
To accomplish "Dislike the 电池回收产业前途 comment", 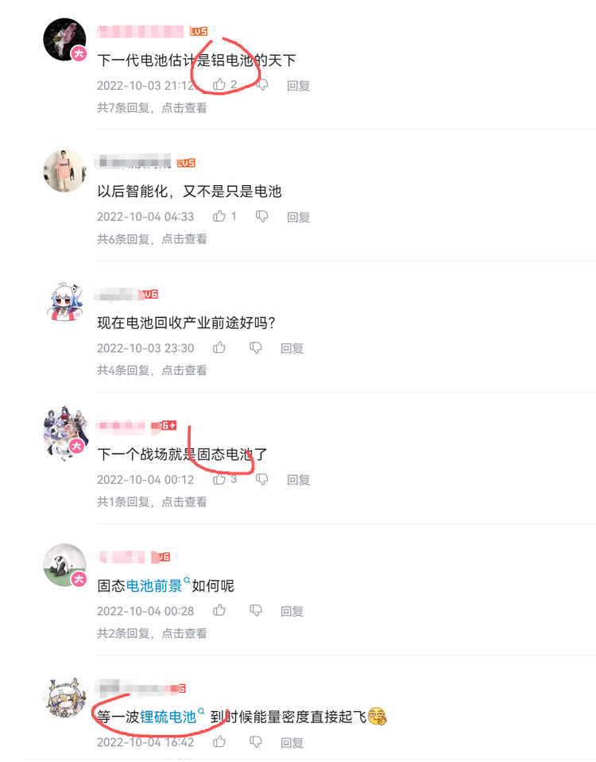I will [256, 347].
